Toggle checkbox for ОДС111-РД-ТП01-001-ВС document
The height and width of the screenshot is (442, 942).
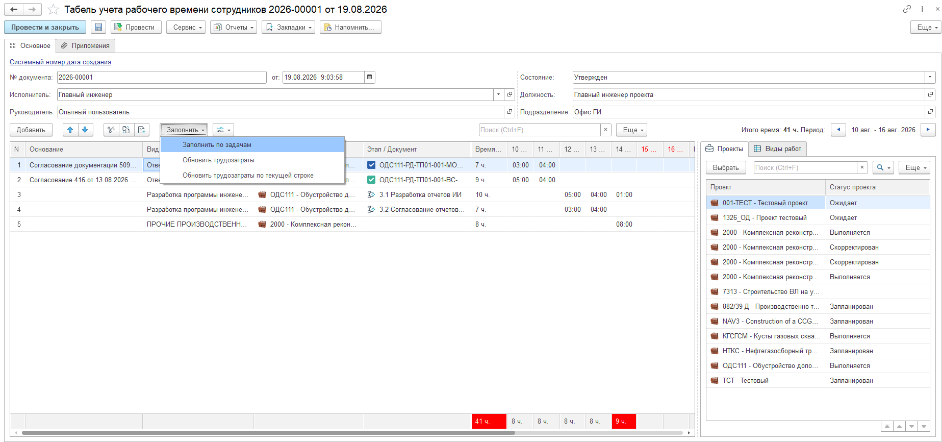click(371, 180)
